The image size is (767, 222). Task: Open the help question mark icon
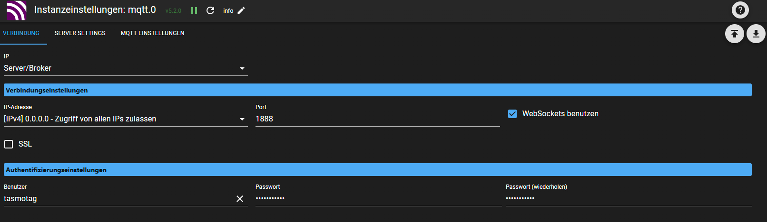(740, 10)
